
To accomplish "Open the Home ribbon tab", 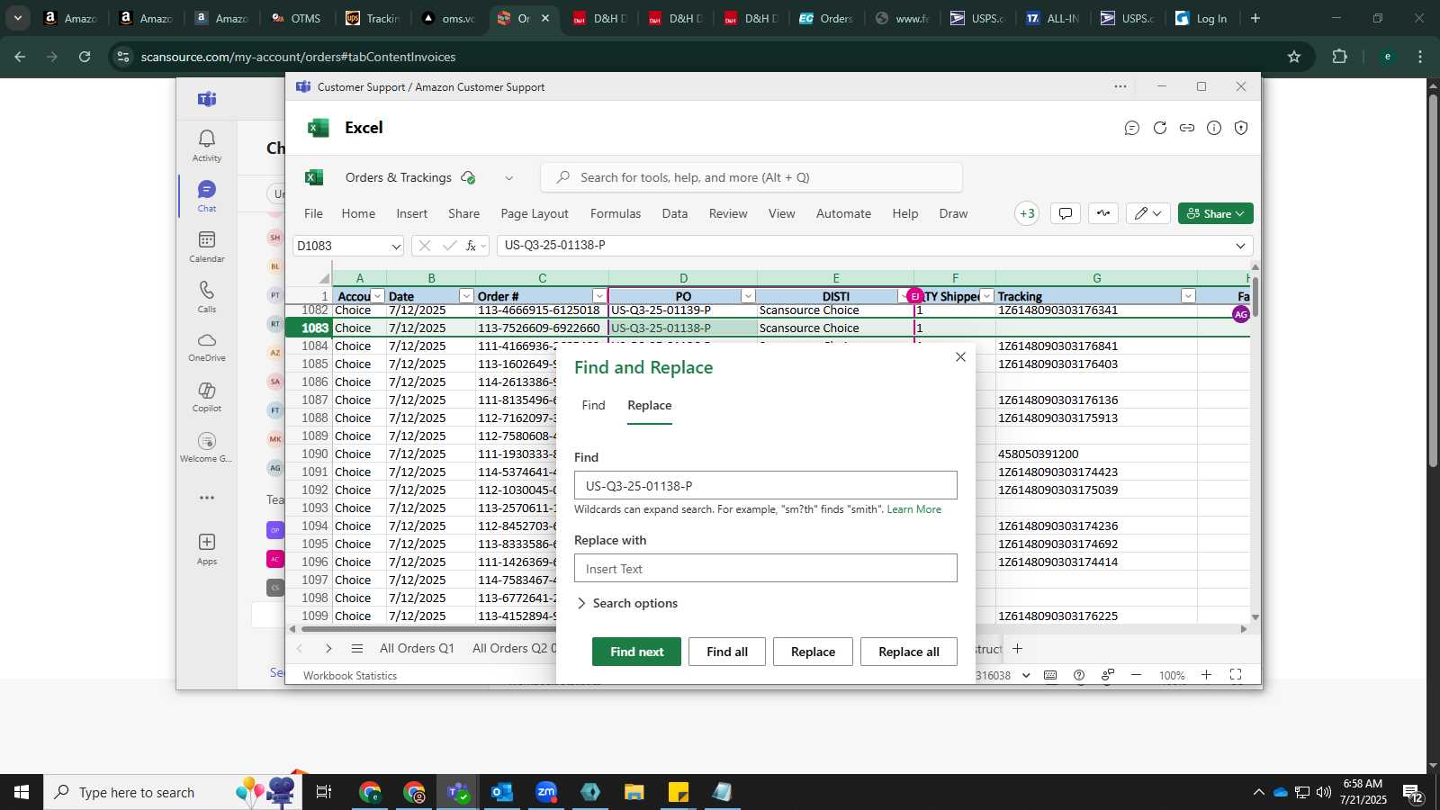I will tap(358, 213).
